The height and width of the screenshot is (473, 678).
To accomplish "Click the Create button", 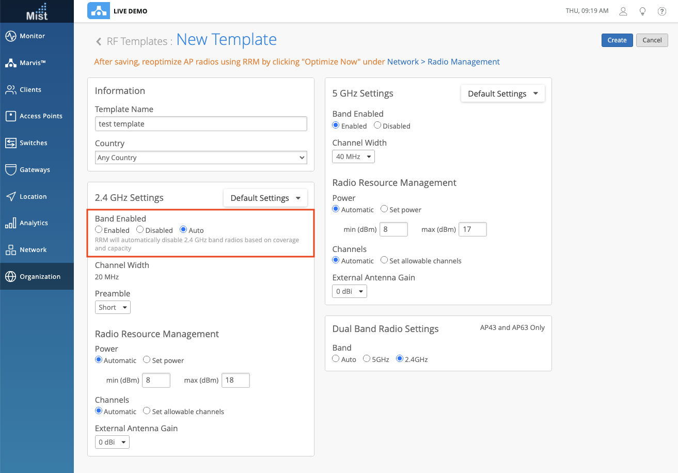I will coord(617,40).
